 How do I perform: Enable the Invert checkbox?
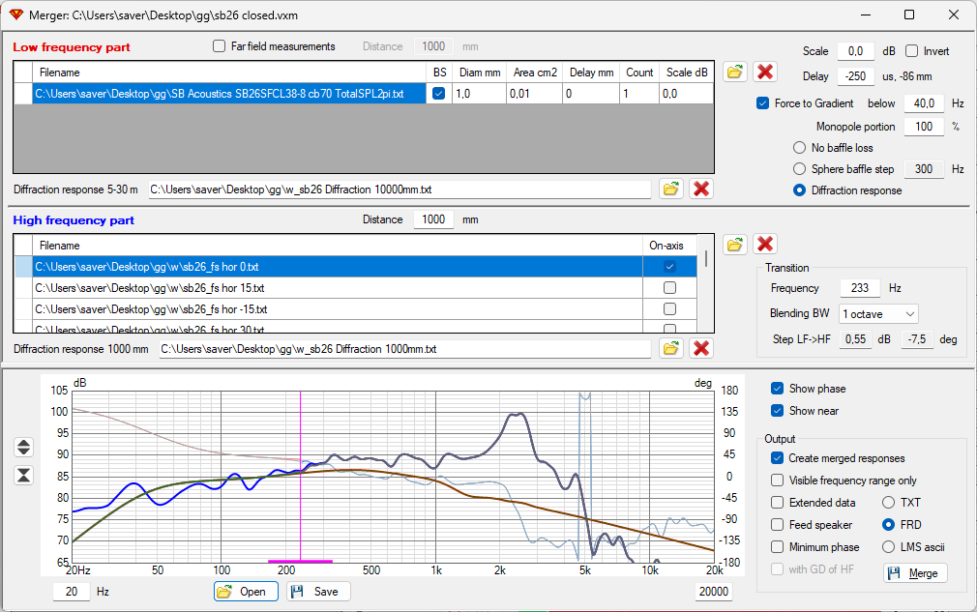click(911, 51)
